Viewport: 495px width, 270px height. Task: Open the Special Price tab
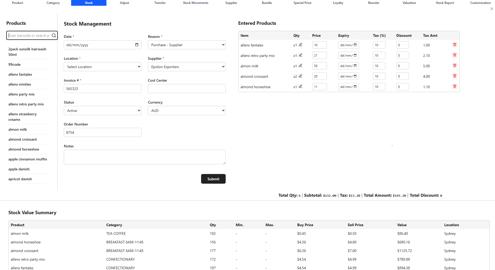tap(303, 3)
